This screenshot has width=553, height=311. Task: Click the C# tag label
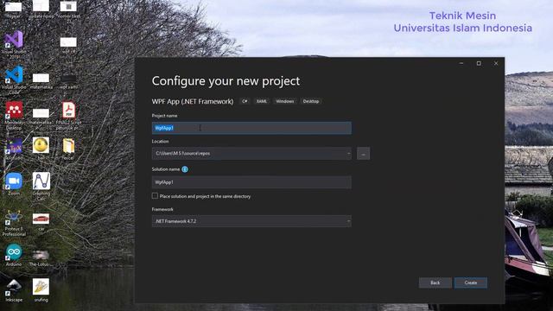tap(245, 101)
